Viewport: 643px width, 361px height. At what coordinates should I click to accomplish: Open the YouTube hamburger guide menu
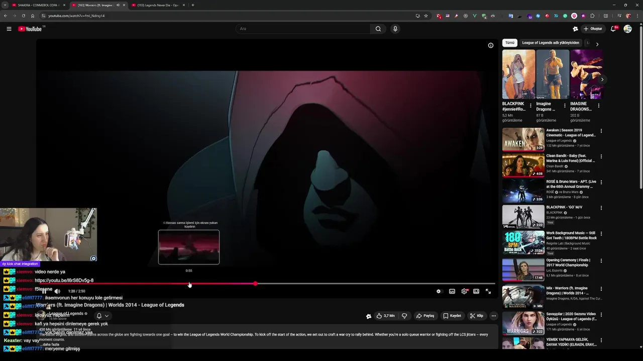pyautogui.click(x=9, y=29)
